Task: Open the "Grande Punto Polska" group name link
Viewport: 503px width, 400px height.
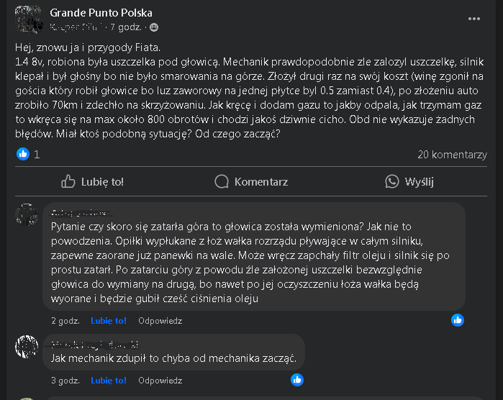Action: coord(101,13)
